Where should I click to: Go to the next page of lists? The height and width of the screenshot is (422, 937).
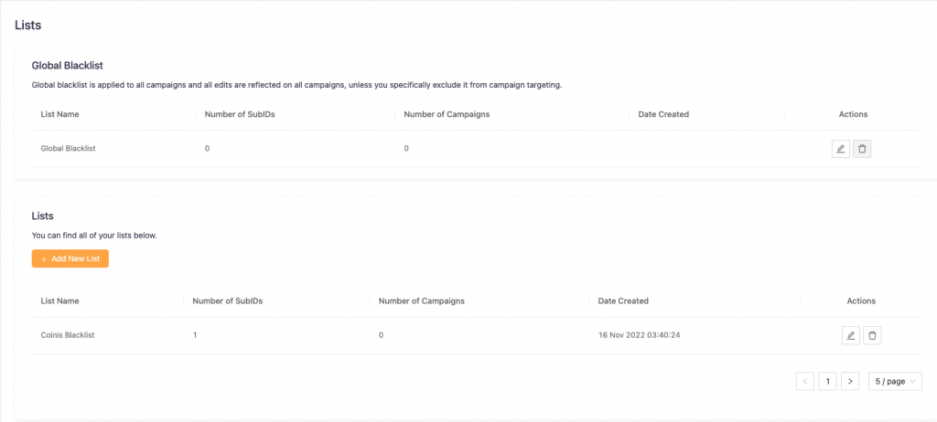coord(850,381)
